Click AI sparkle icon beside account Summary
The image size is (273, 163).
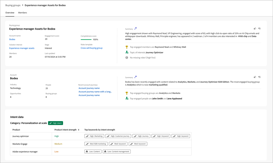point(135,77)
